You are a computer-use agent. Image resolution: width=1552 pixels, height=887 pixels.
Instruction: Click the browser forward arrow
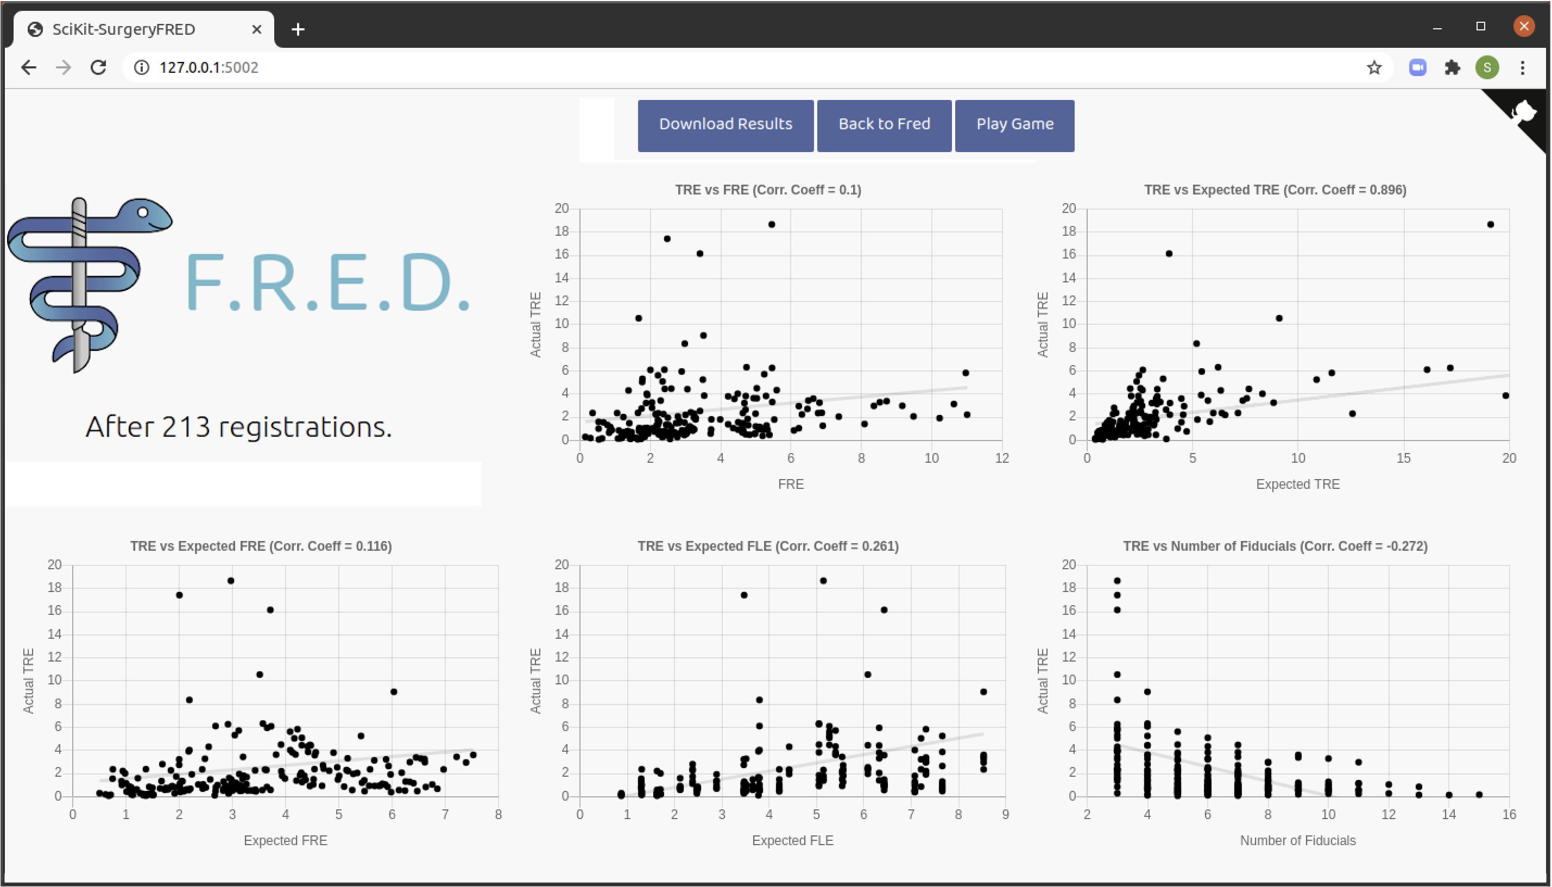point(64,67)
